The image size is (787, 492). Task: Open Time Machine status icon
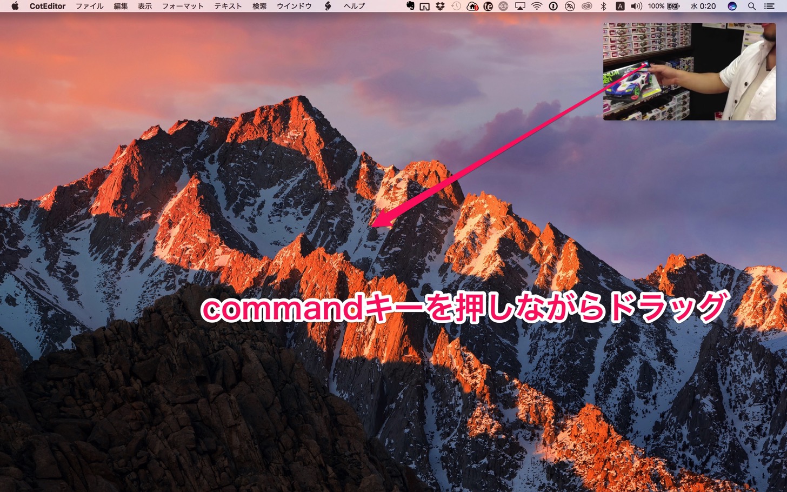tap(456, 6)
